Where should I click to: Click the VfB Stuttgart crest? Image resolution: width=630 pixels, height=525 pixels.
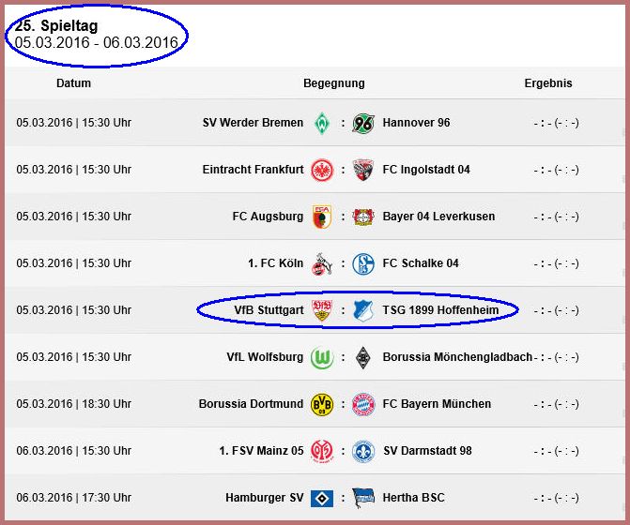coord(322,310)
